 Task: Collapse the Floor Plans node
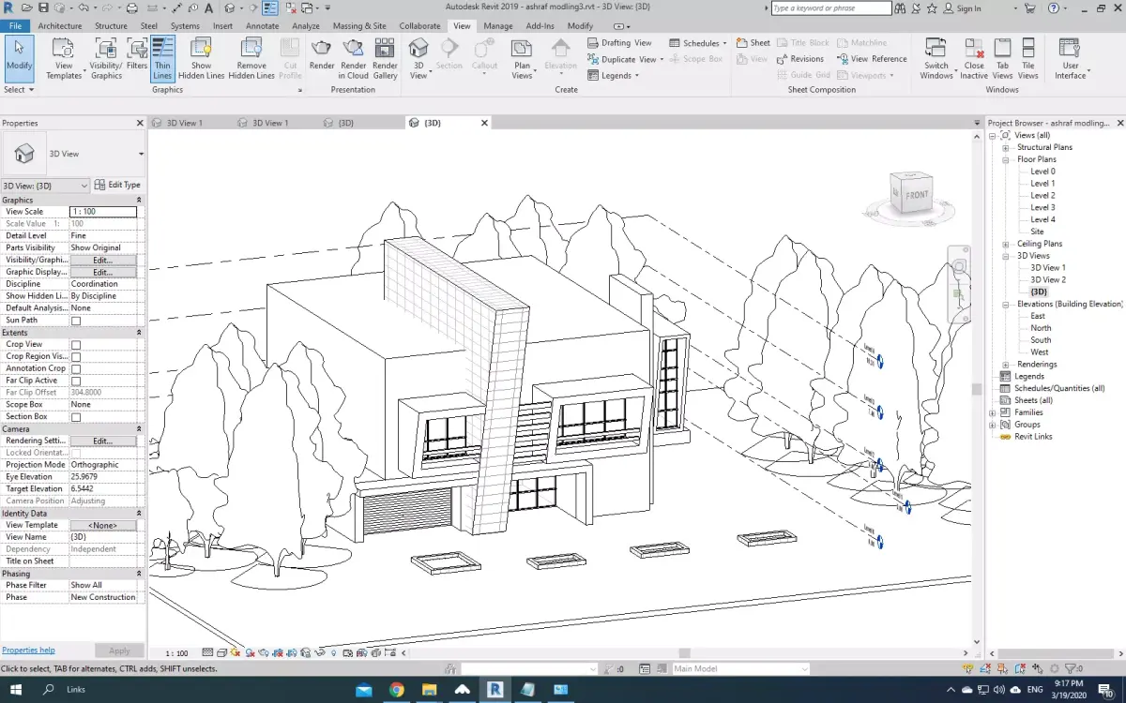point(1005,159)
